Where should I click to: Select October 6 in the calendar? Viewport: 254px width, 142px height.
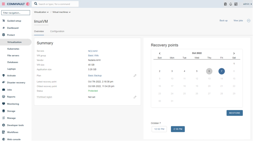209,71
